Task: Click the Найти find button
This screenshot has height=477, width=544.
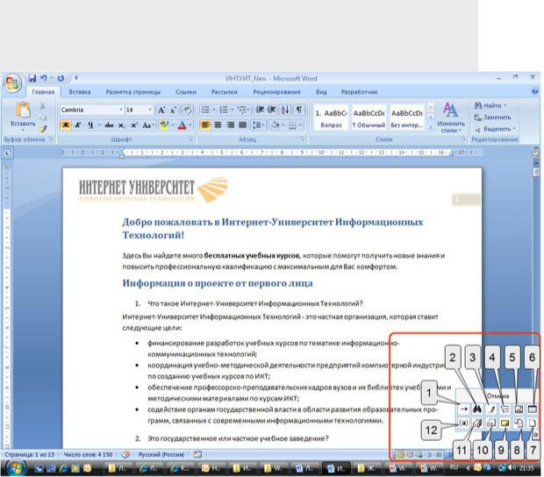Action: (x=490, y=105)
